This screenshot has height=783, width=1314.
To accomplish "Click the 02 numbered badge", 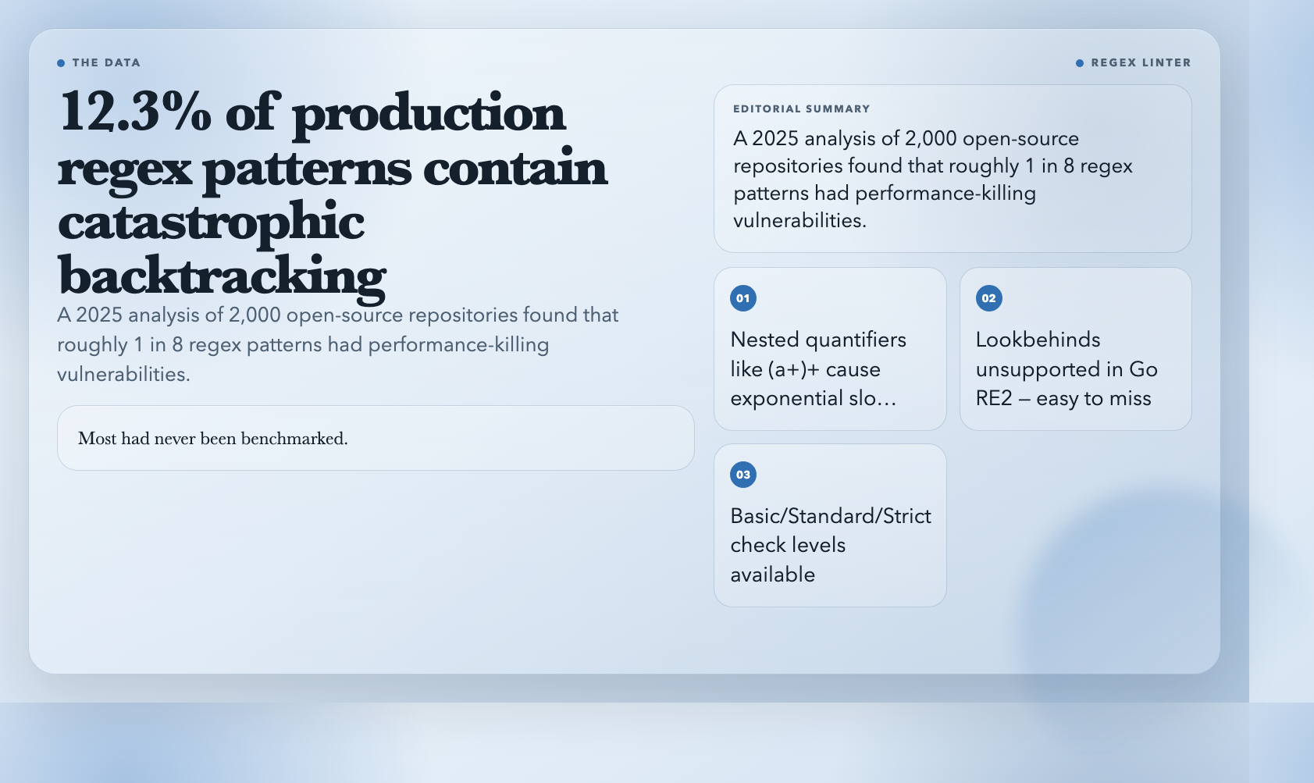I will (988, 298).
